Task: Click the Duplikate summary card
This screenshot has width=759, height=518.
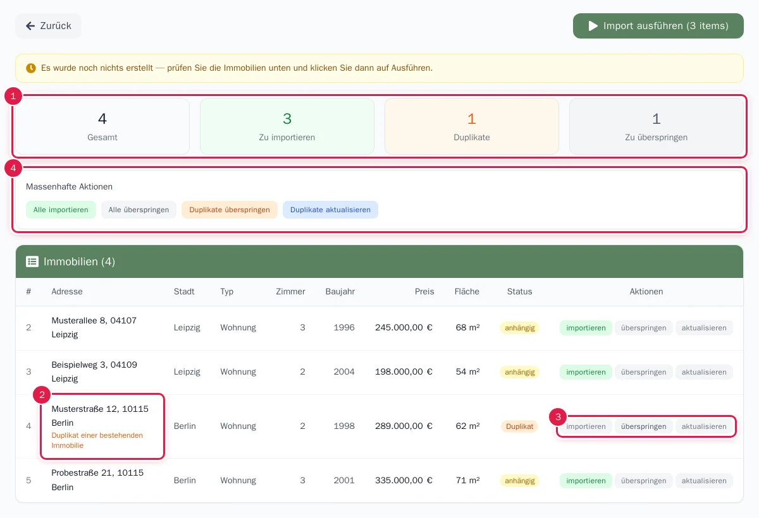Action: 472,126
